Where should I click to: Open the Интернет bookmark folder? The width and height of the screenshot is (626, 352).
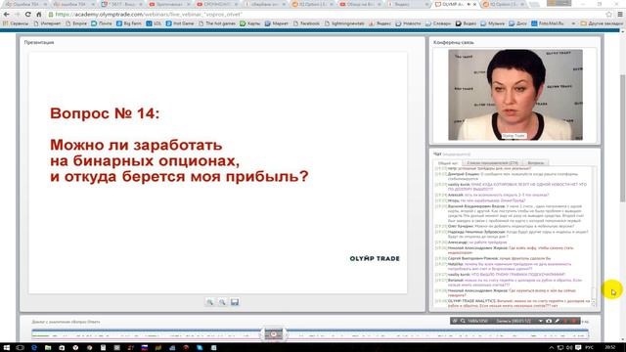tap(47, 23)
